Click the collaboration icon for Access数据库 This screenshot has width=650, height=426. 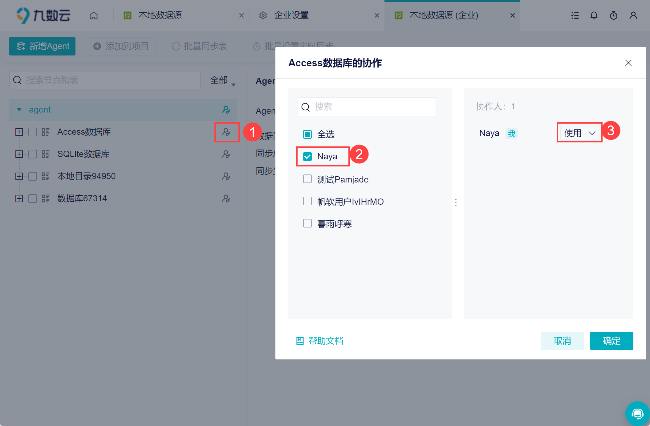click(226, 132)
